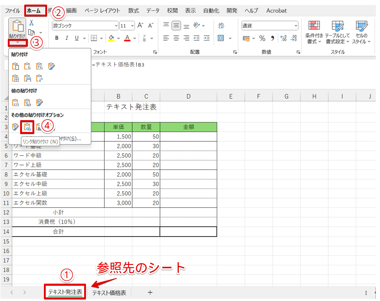380x301 pixels.
Task: Open the borders dropdown arrow
Action: point(102,38)
